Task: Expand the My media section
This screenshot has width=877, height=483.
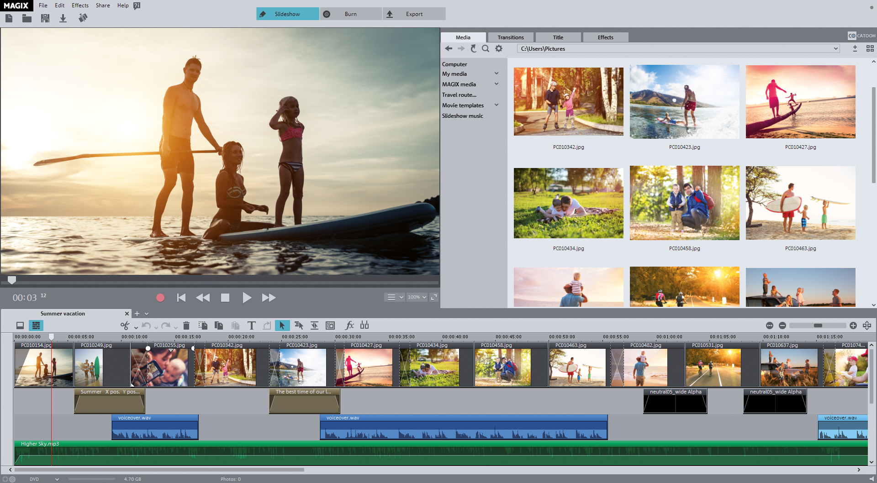Action: tap(497, 73)
